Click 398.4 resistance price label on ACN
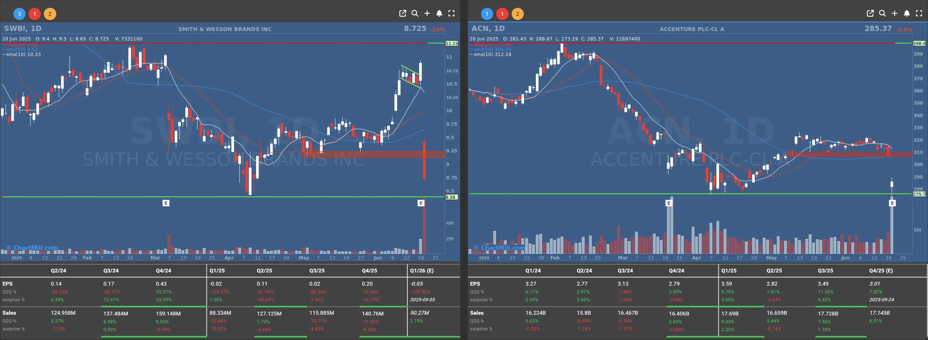The image size is (928, 340). coord(919,44)
